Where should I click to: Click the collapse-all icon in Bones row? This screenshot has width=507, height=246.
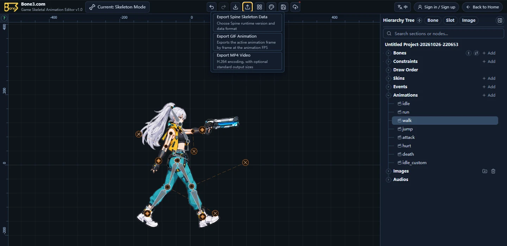point(469,53)
